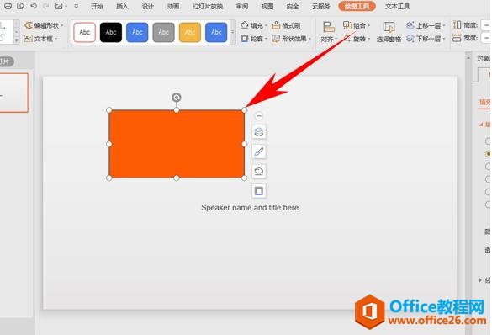Click the 对齐 align icon
The height and width of the screenshot is (335, 492).
[328, 27]
